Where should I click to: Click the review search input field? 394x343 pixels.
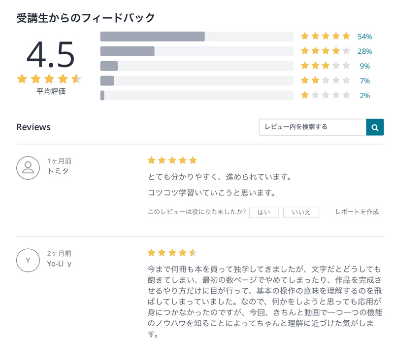(312, 127)
